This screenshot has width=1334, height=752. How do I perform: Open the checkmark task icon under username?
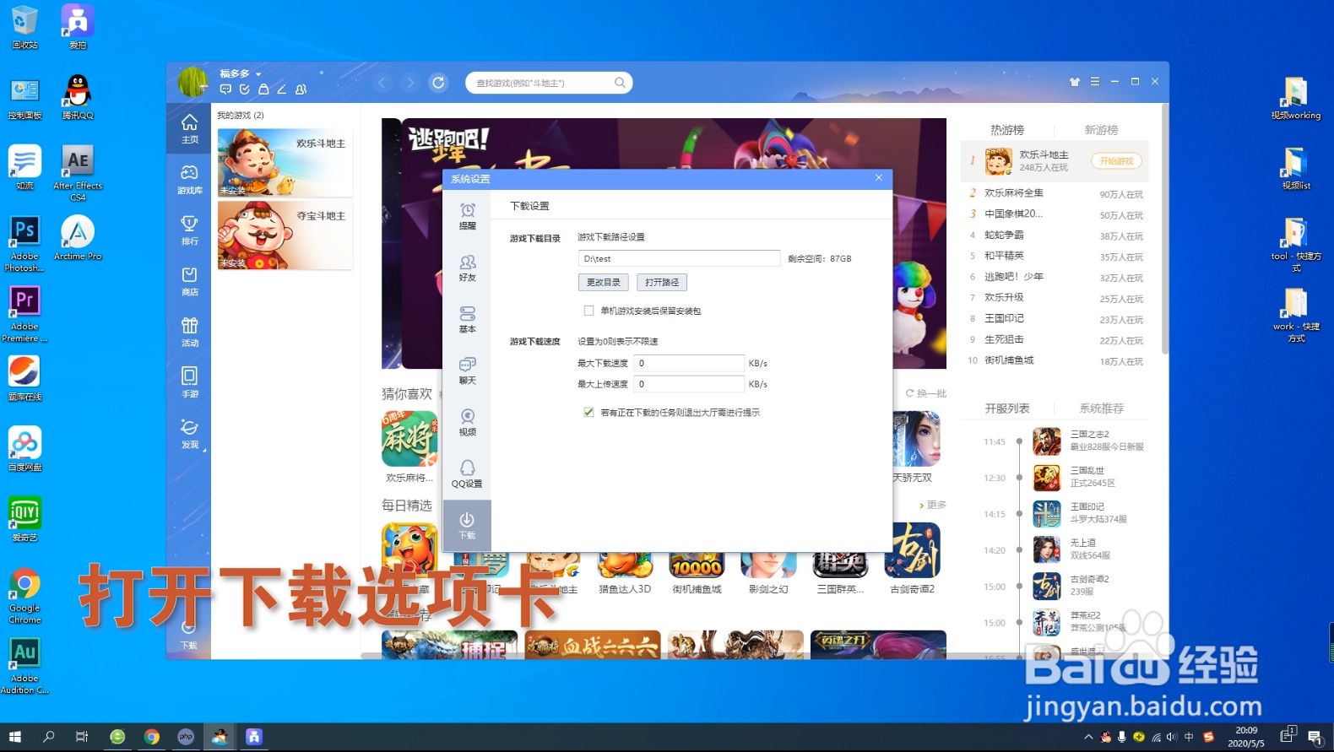(245, 89)
